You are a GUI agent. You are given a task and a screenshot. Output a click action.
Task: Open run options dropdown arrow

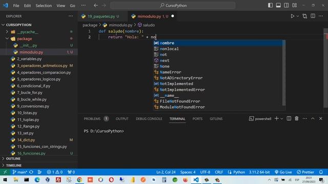click(298, 16)
